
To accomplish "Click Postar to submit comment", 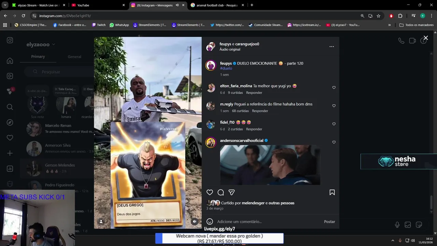I will click(329, 221).
